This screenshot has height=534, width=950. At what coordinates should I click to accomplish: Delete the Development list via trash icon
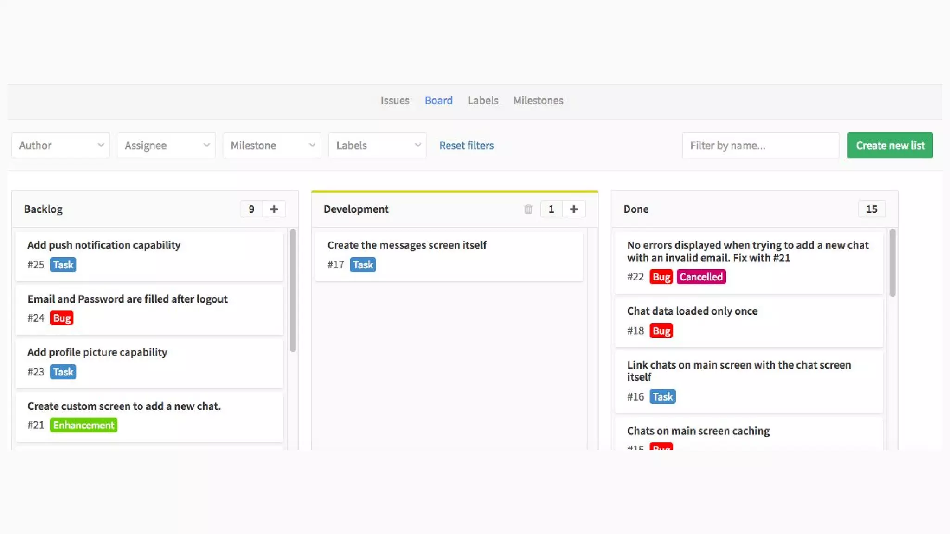pos(528,209)
